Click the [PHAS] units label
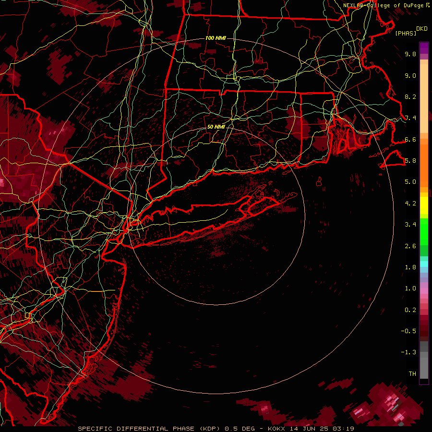This screenshot has width=432, height=432. [406, 34]
